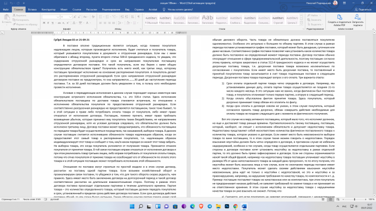The width and height of the screenshot is (376, 211).
Task: Apply the Без интервала style
Action: [x=165, y=20]
